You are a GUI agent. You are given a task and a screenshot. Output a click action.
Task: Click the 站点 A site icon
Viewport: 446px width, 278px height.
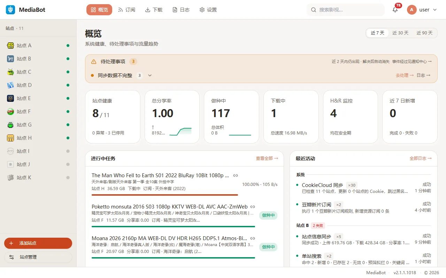[10, 46]
